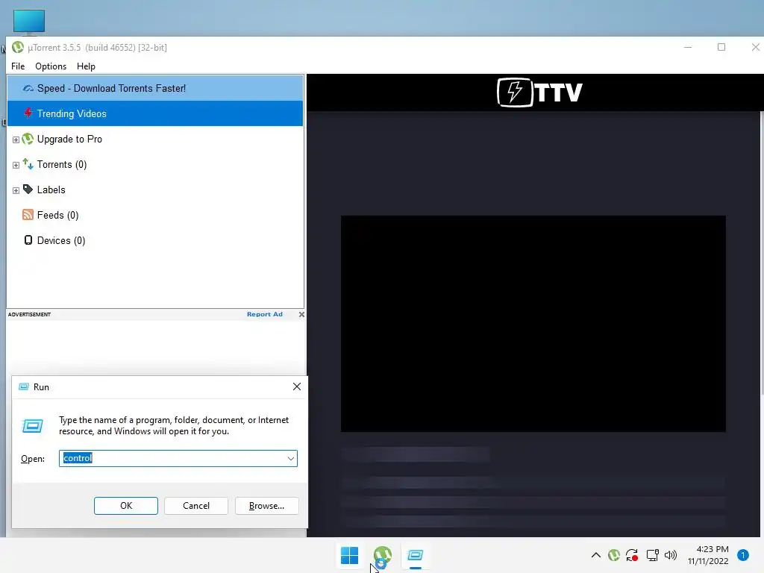764x573 pixels.
Task: Expand the Upgrade to Pro node
Action: 16,140
